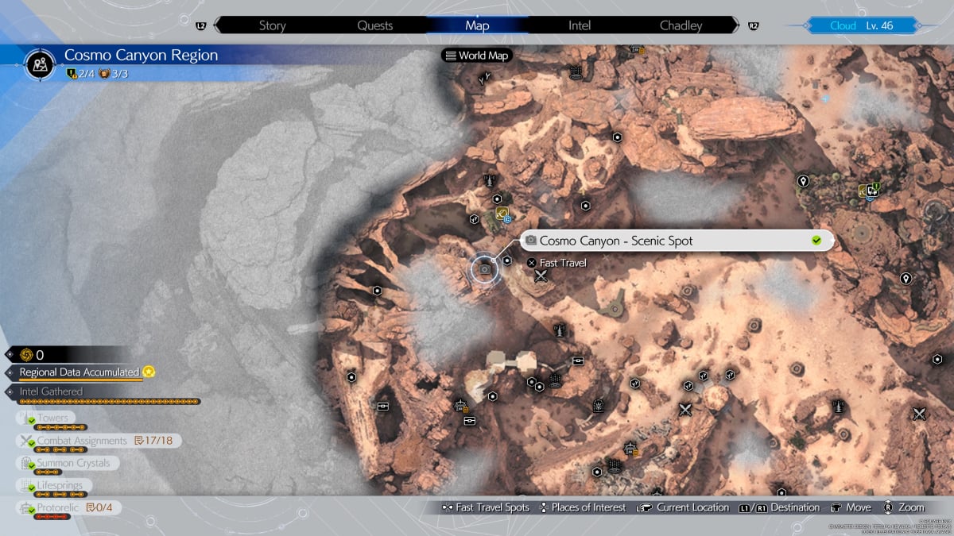Click the Places of Interest hint
The image size is (954, 536).
[582, 507]
